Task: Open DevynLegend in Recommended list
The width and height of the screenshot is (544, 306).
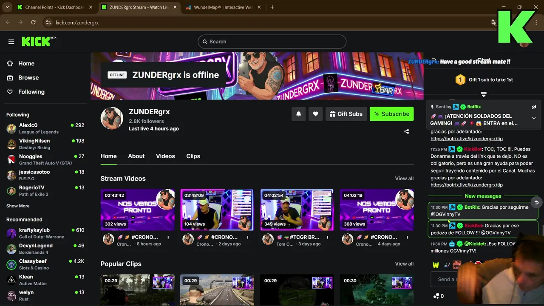Action: tap(45, 249)
